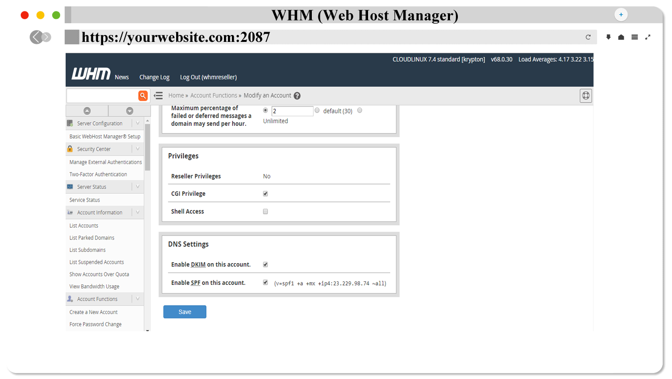Click the sidebar scroll-up arrow icon
This screenshot has width=672, height=379.
(x=87, y=111)
